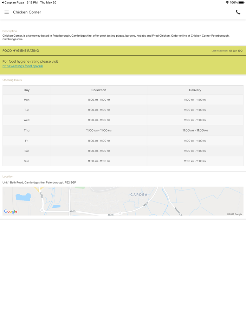Tap the Wi-Fi status icon
This screenshot has height=329, width=246.
(x=227, y=2)
